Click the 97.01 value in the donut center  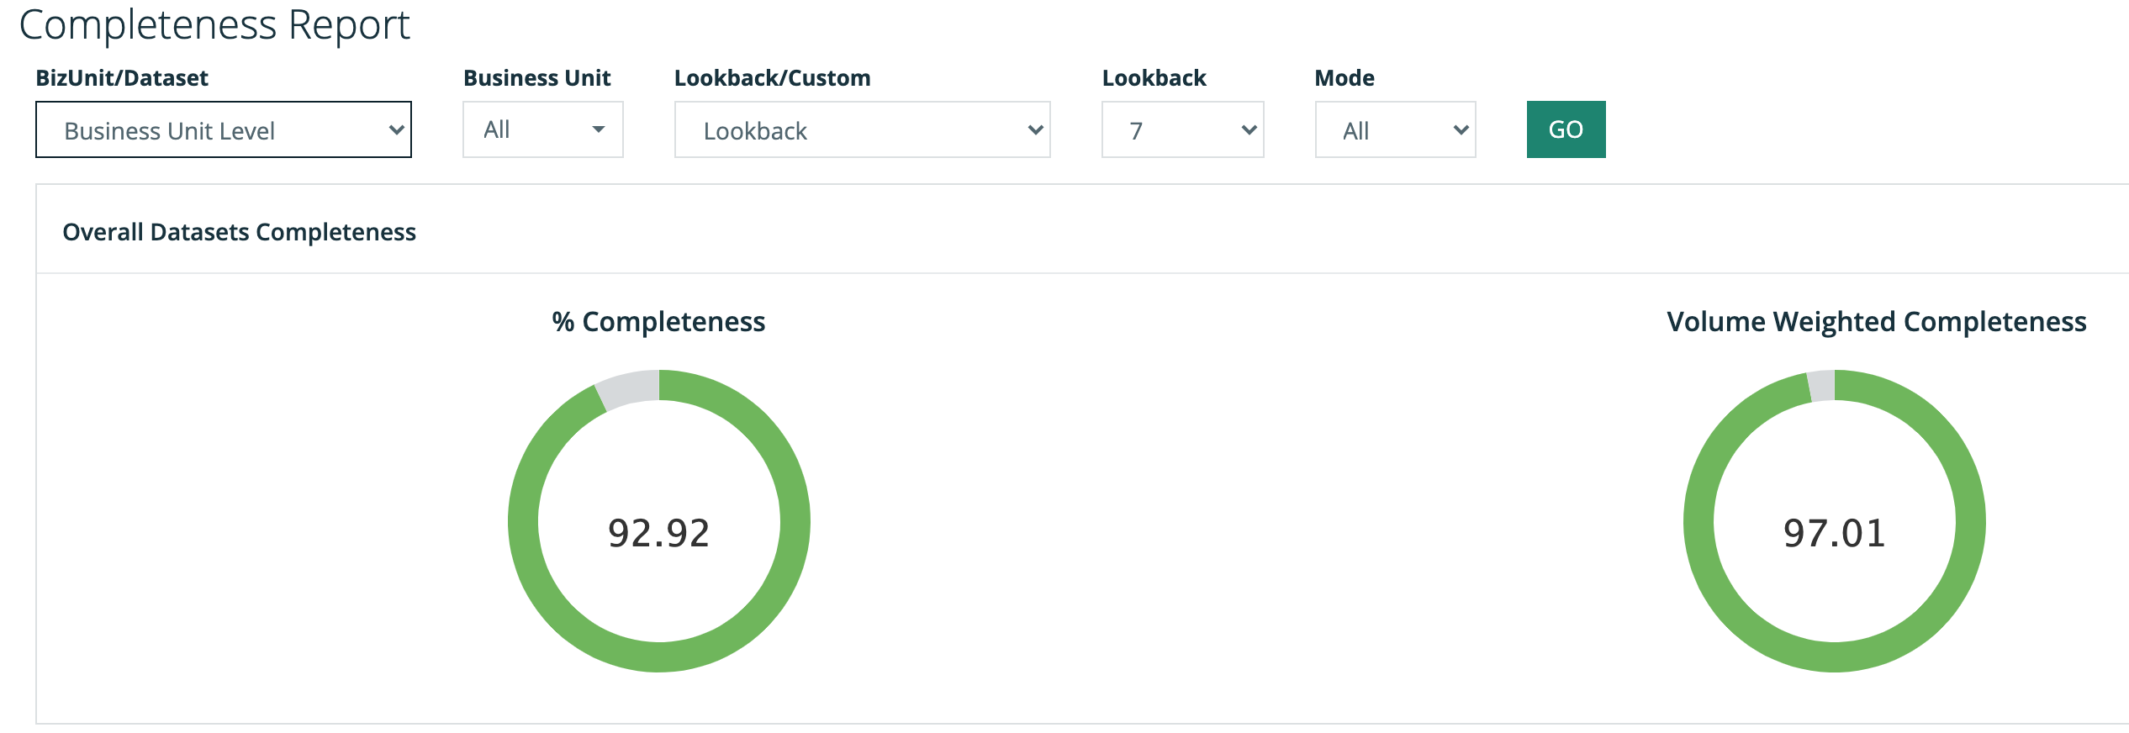click(x=1835, y=533)
